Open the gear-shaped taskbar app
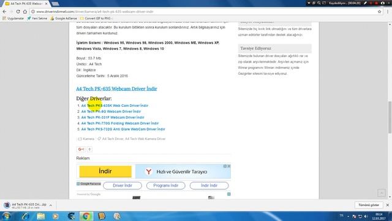 point(71,216)
